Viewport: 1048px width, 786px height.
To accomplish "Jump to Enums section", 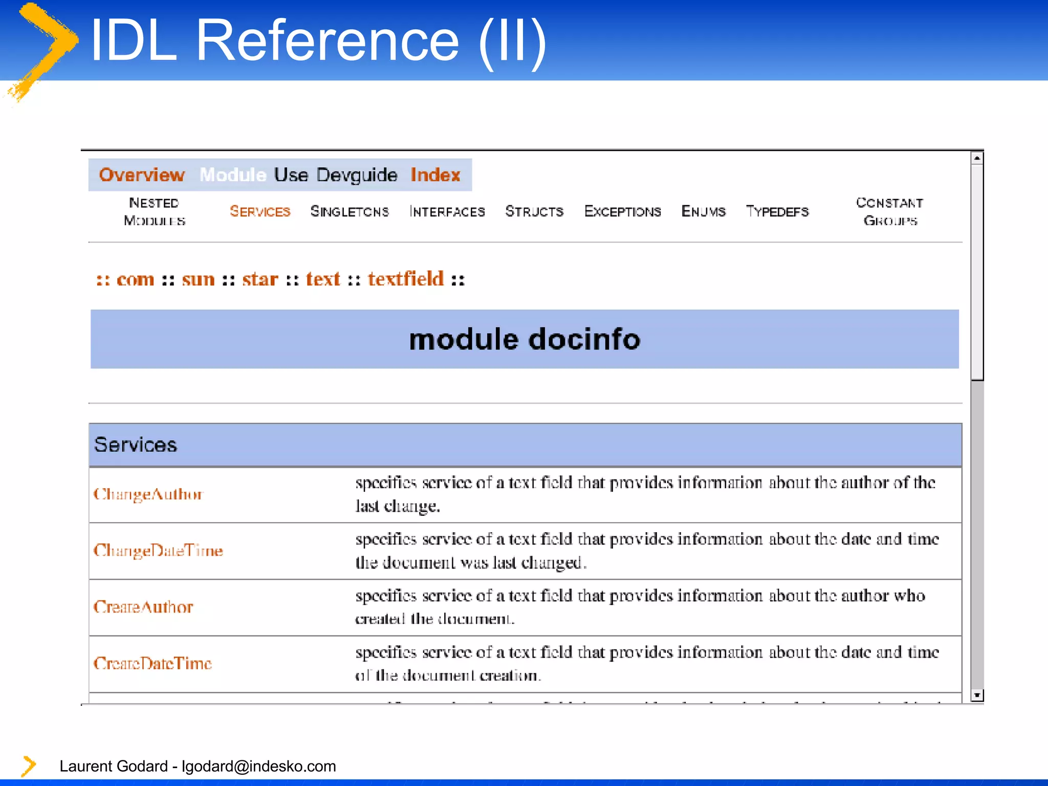I will pos(704,211).
